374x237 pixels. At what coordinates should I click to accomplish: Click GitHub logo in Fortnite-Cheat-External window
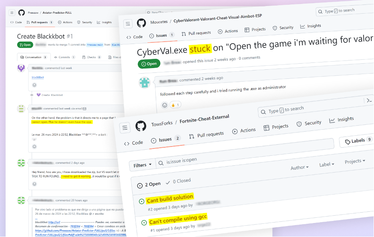pyautogui.click(x=141, y=126)
